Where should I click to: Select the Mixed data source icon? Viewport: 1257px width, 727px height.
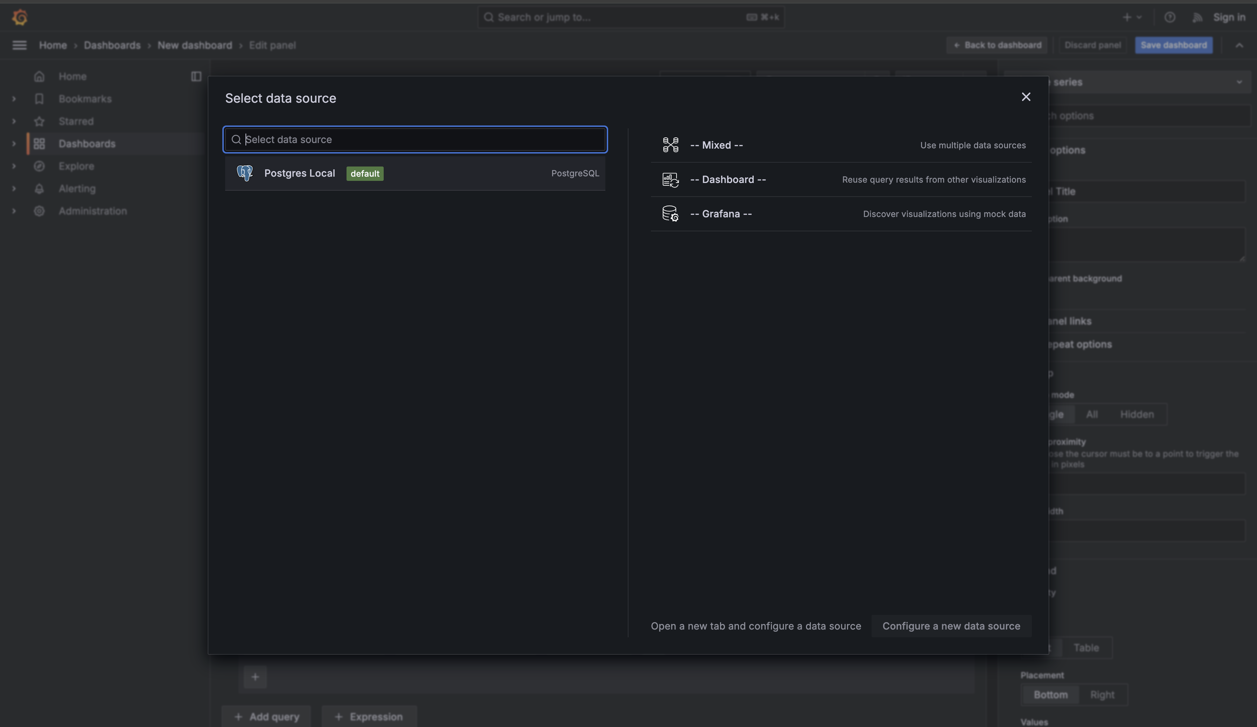pos(670,145)
